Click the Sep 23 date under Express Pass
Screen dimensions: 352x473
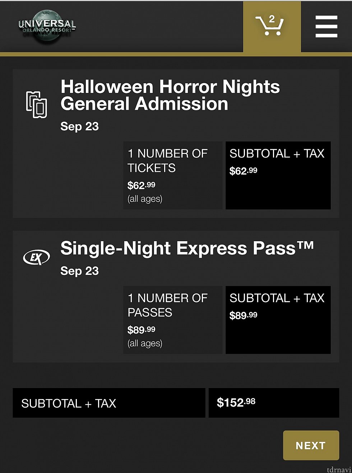(x=79, y=271)
